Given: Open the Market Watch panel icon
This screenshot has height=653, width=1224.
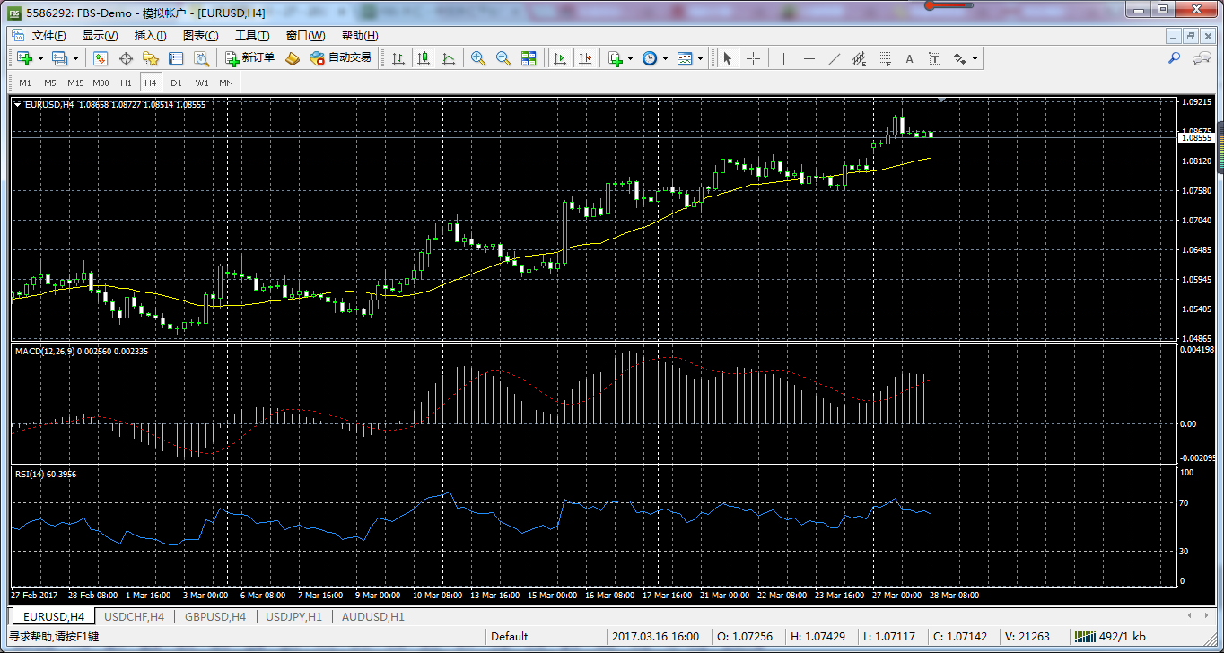Looking at the screenshot, I should point(101,58).
